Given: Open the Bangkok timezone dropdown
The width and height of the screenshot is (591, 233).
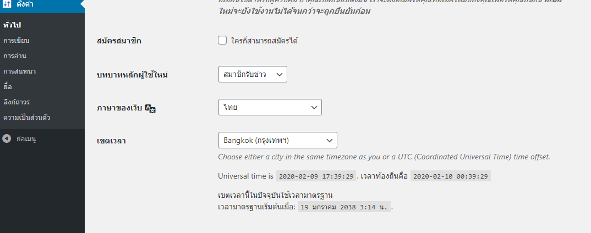Looking at the screenshot, I should click(x=277, y=140).
